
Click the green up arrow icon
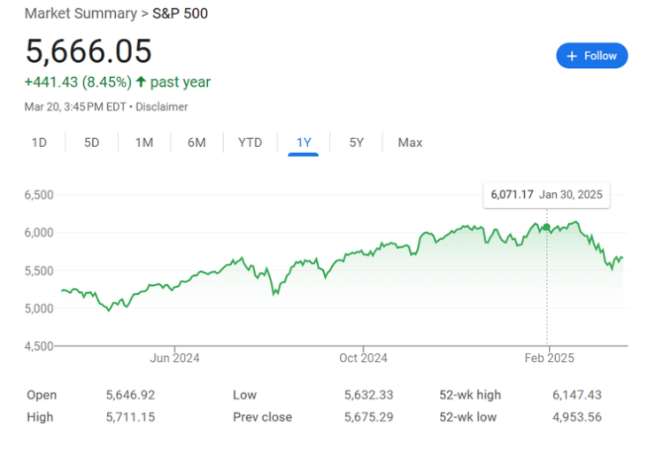pyautogui.click(x=141, y=81)
